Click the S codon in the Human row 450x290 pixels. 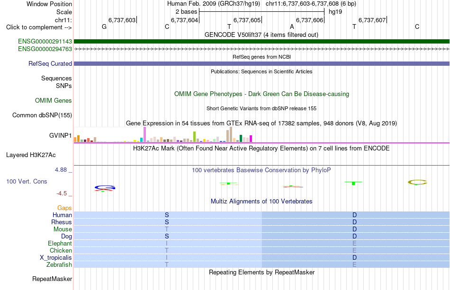click(x=167, y=215)
